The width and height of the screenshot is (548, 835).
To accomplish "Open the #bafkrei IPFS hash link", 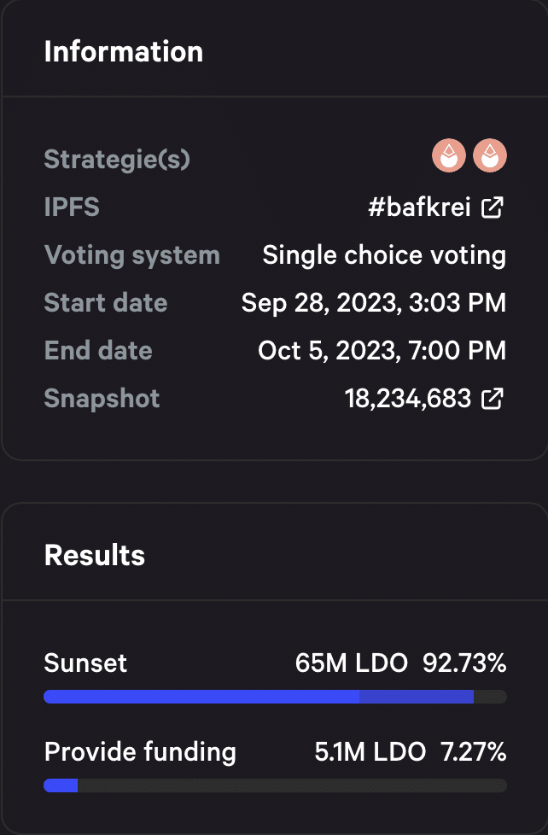I will click(420, 207).
